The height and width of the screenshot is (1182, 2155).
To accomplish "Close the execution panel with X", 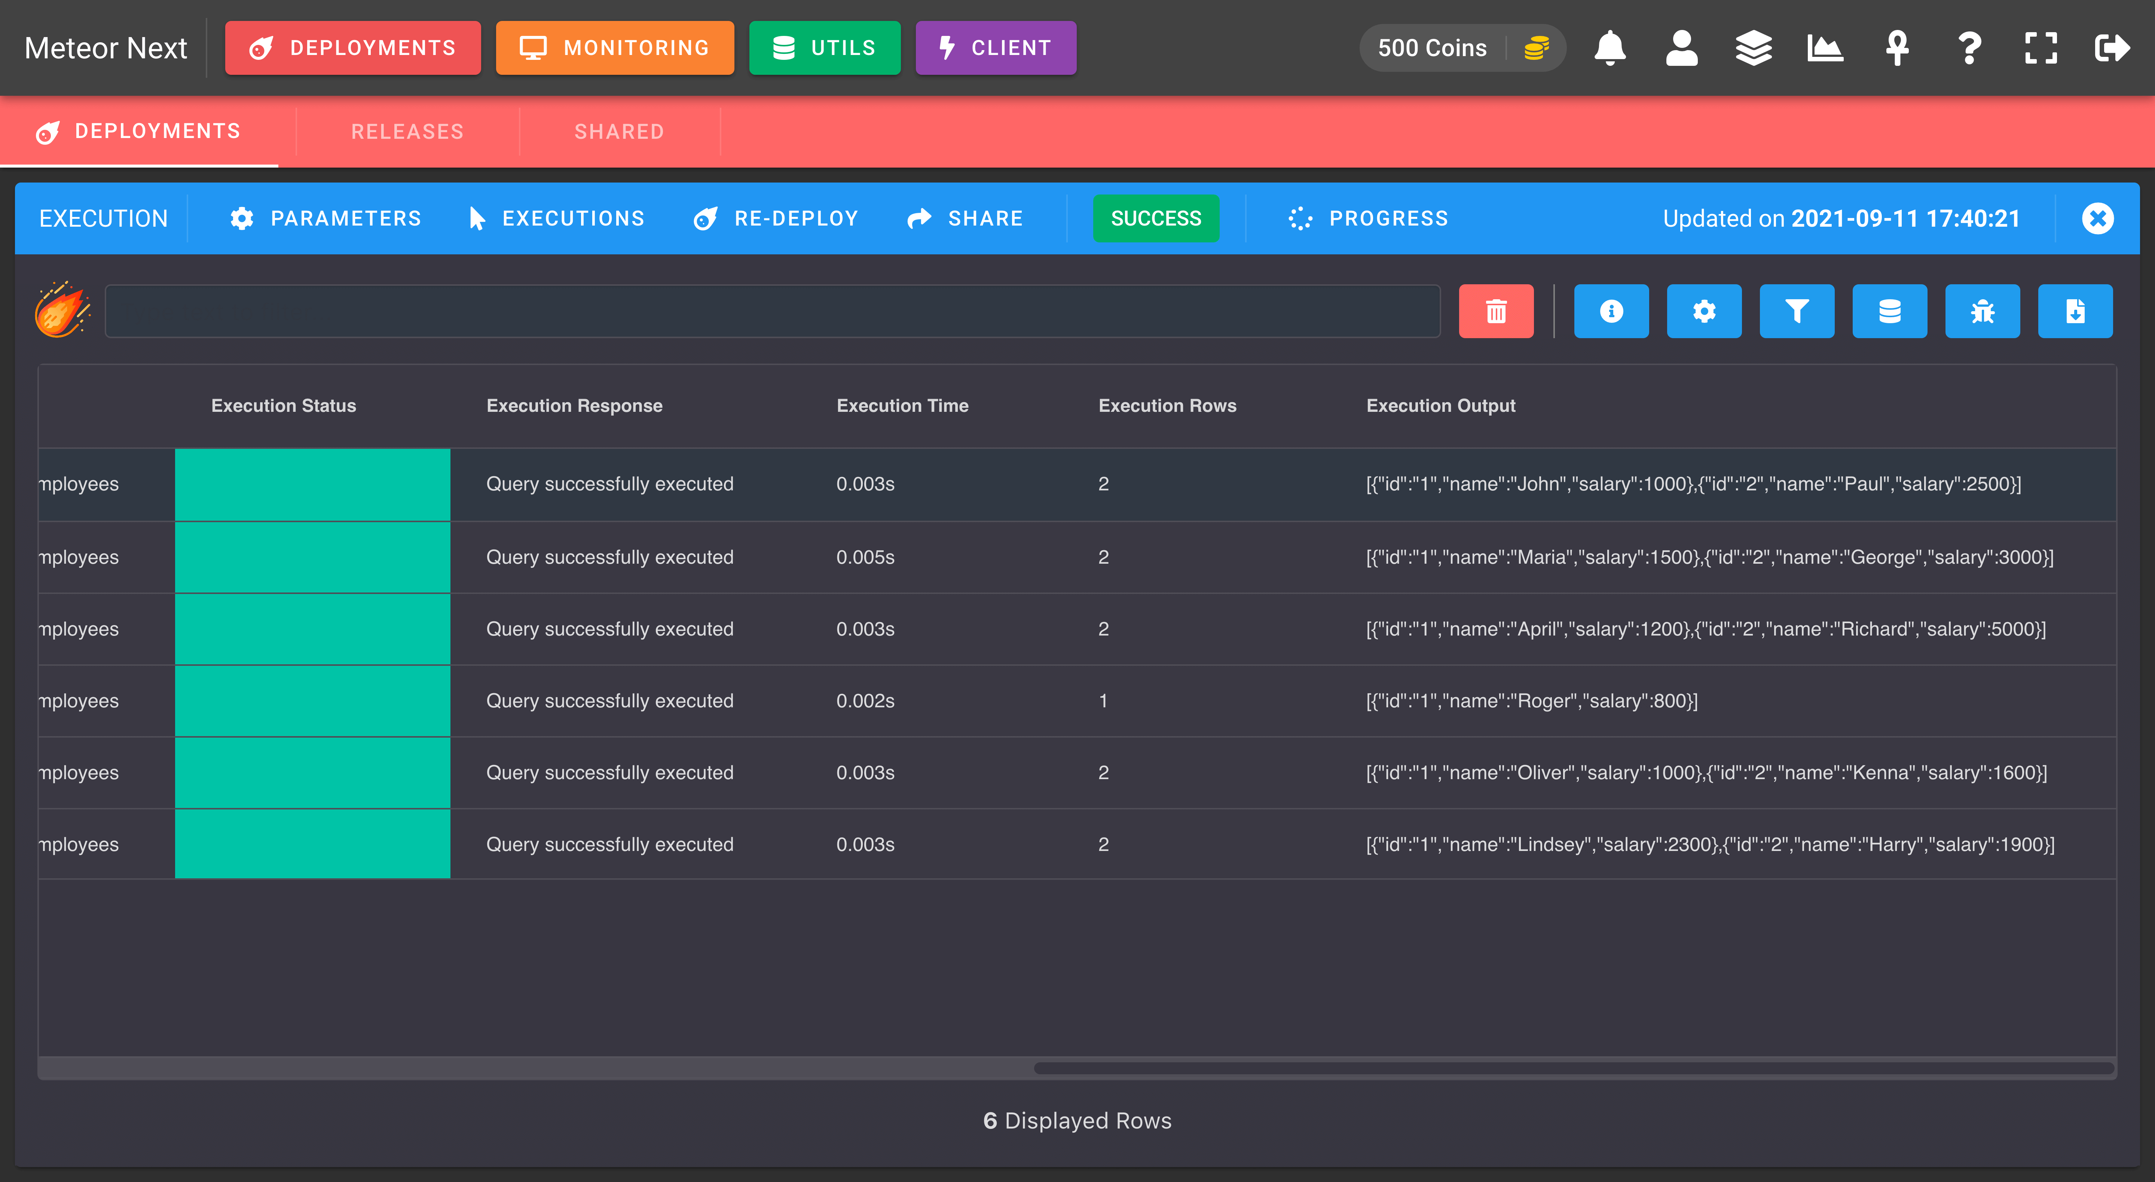I will 2097,218.
